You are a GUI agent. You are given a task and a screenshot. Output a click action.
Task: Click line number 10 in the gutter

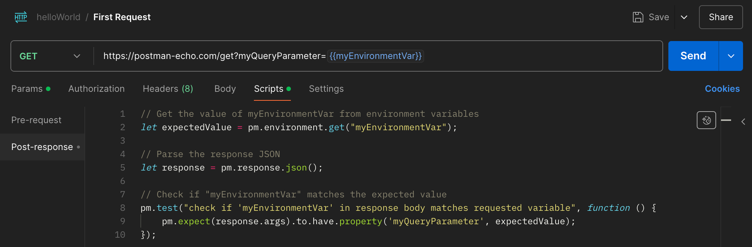(x=120, y=235)
